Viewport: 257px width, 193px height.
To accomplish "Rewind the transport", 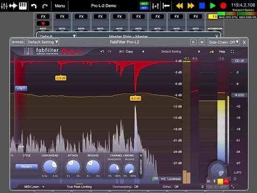I will point(179,6).
